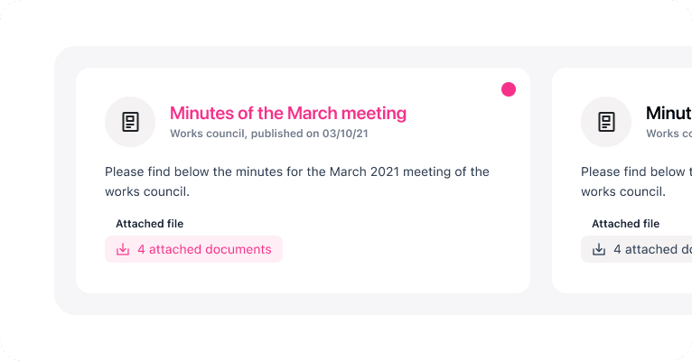Click the pink unread notification dot
The width and height of the screenshot is (692, 361).
coord(509,89)
